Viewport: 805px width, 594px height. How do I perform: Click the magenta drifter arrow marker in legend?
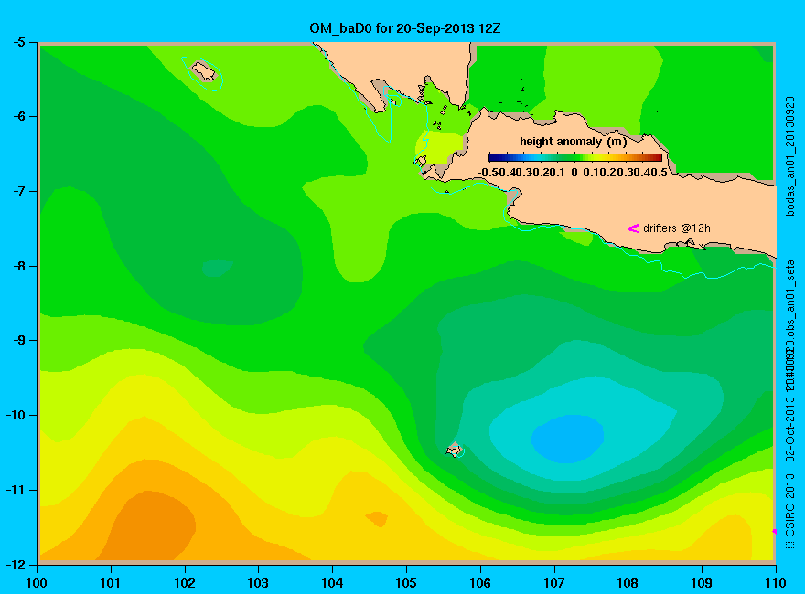[632, 228]
